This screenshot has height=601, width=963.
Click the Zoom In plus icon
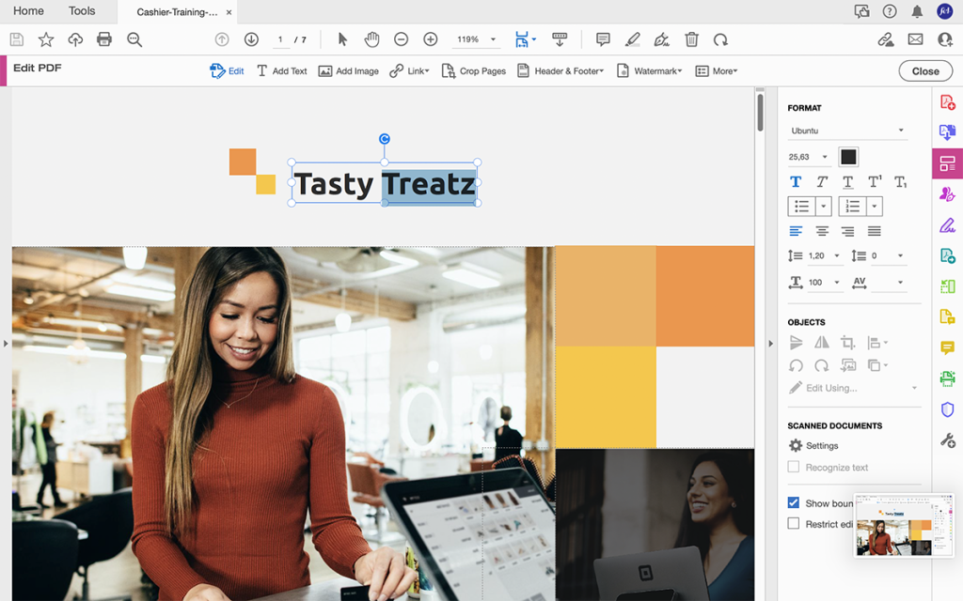[430, 39]
